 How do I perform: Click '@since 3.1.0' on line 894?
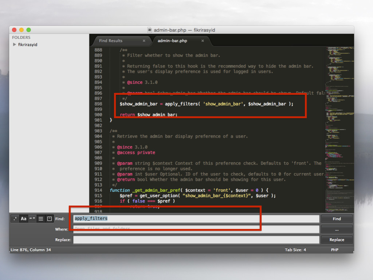coord(142,82)
